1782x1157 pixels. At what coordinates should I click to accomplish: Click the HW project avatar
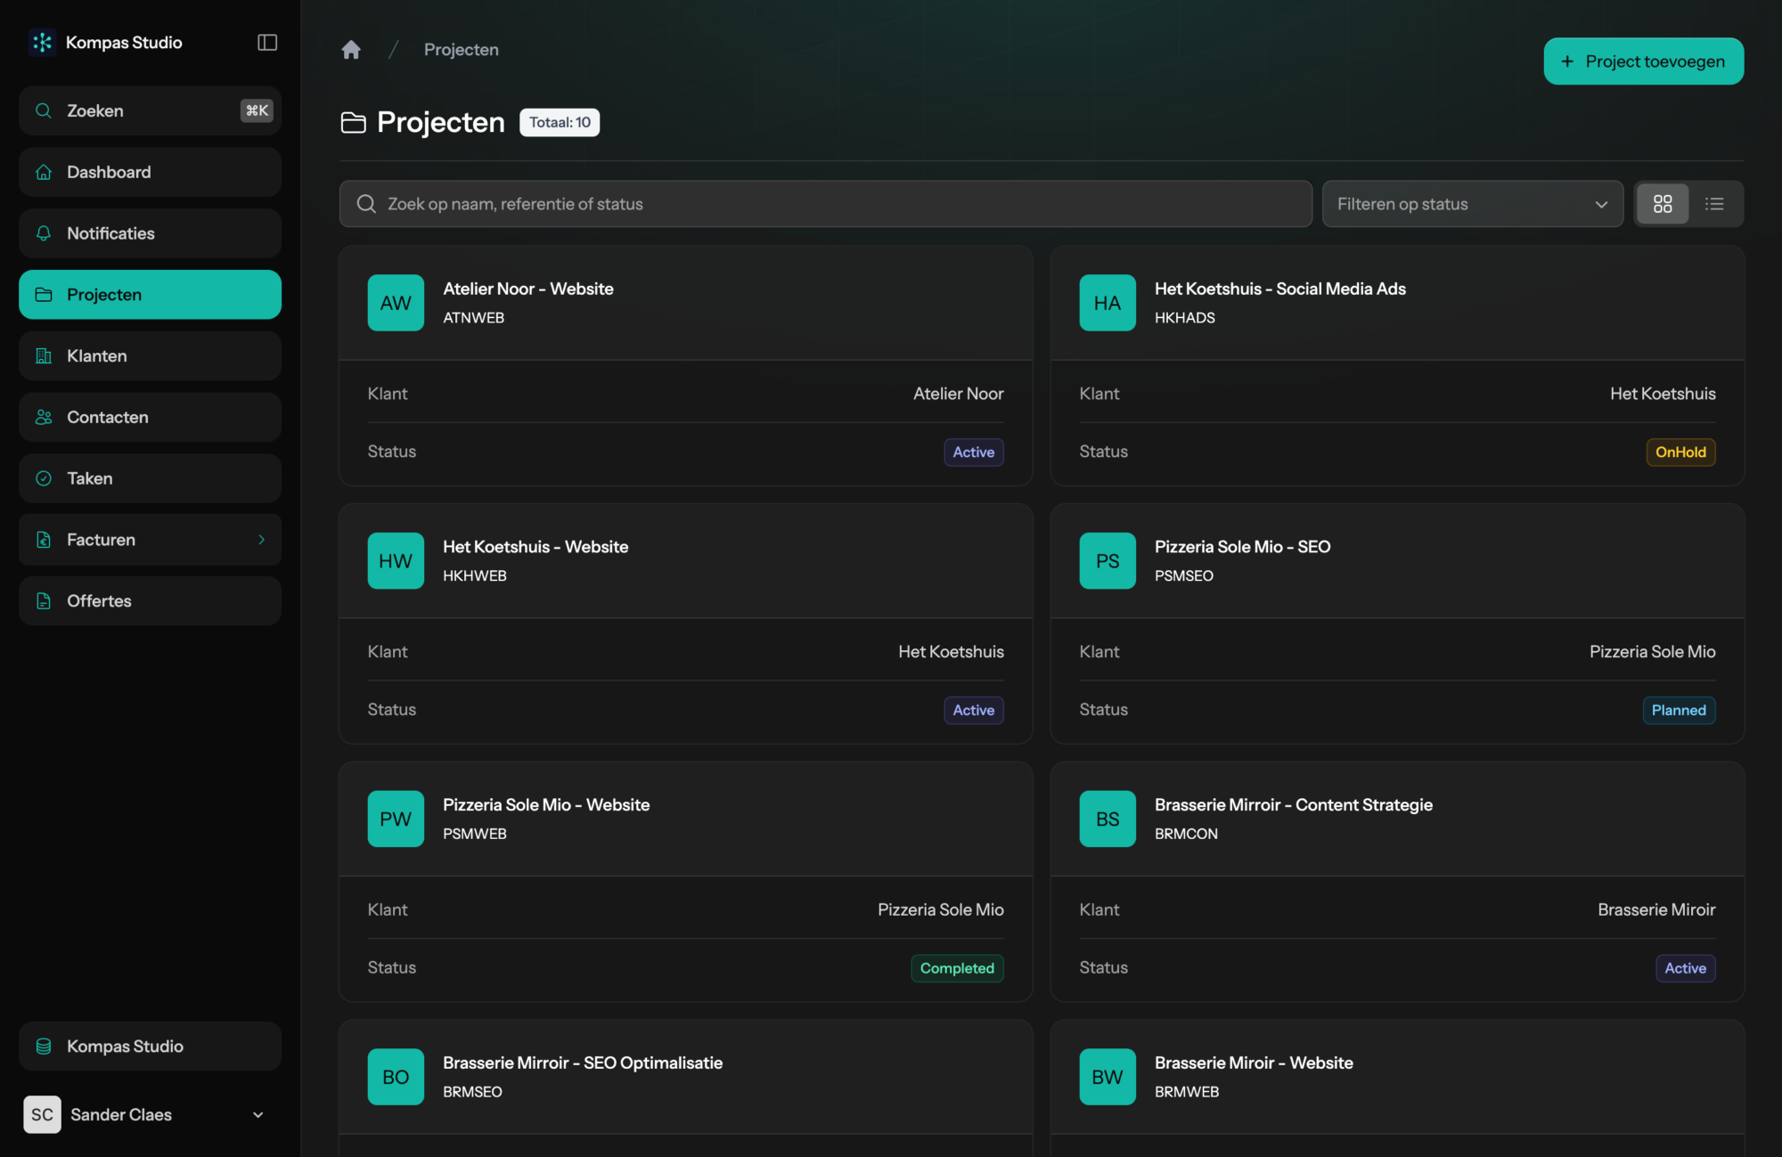coord(396,561)
